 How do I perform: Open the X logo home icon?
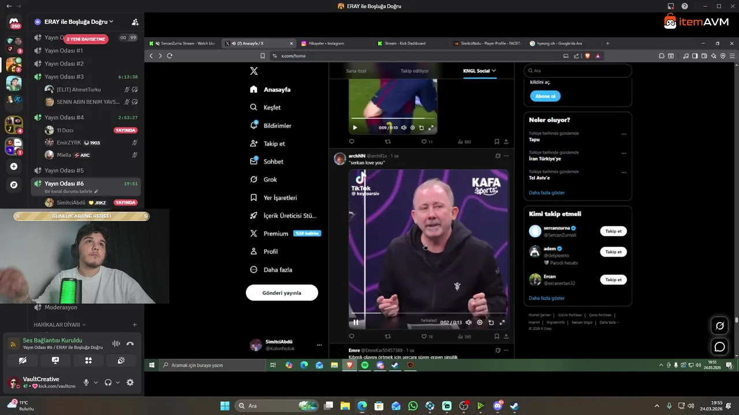point(253,71)
